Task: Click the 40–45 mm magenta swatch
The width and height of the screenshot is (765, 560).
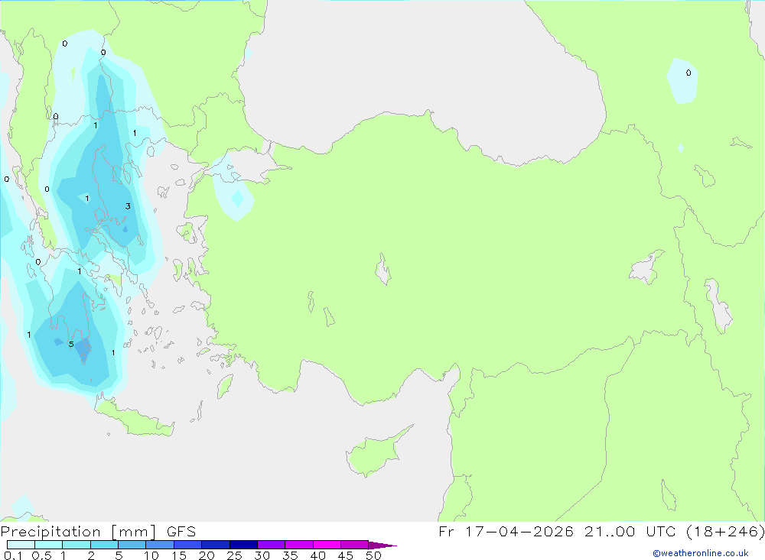Action: pyautogui.click(x=327, y=545)
